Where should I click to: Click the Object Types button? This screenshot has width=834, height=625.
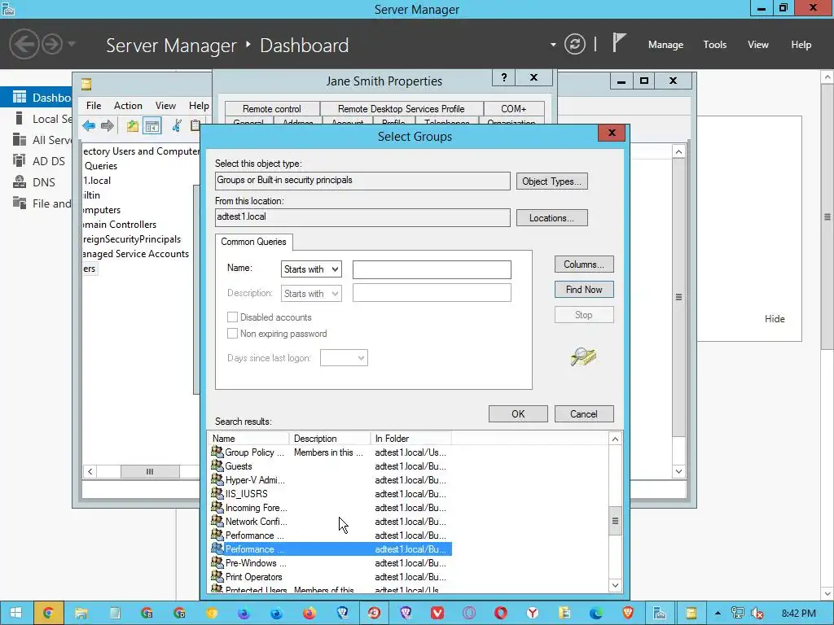point(551,181)
